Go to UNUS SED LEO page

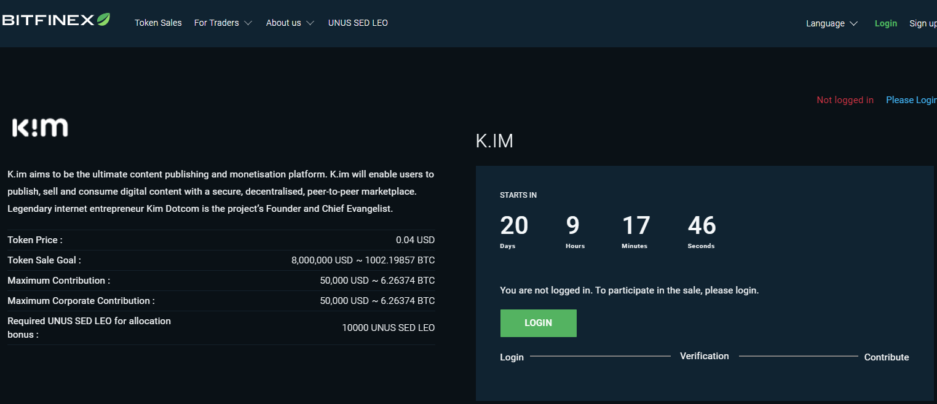pyautogui.click(x=358, y=23)
